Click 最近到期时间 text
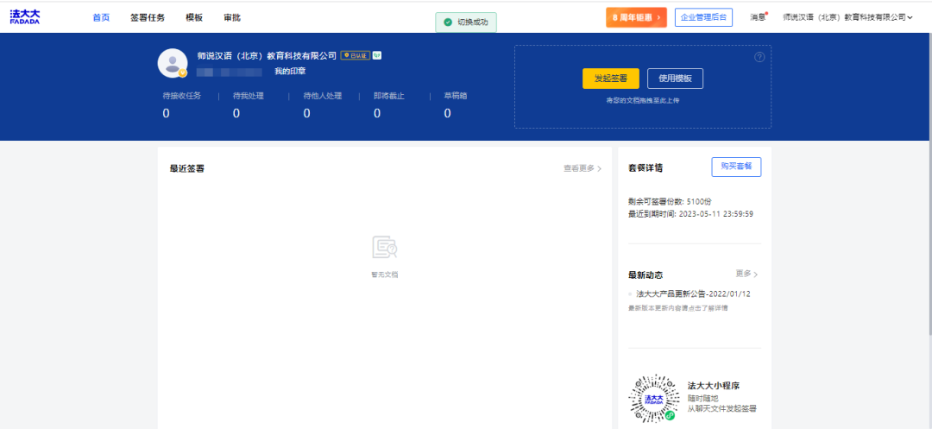 [690, 214]
